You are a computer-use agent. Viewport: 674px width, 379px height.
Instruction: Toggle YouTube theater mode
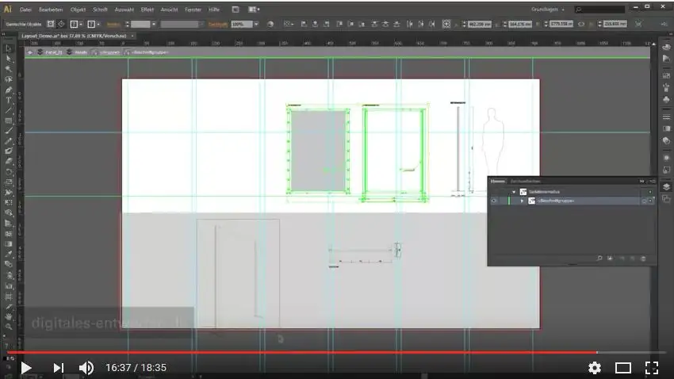622,368
